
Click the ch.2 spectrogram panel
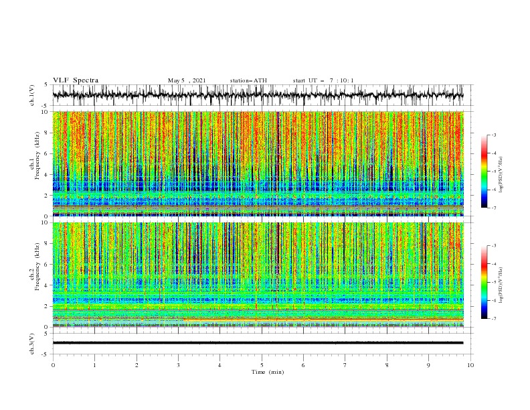(x=258, y=275)
